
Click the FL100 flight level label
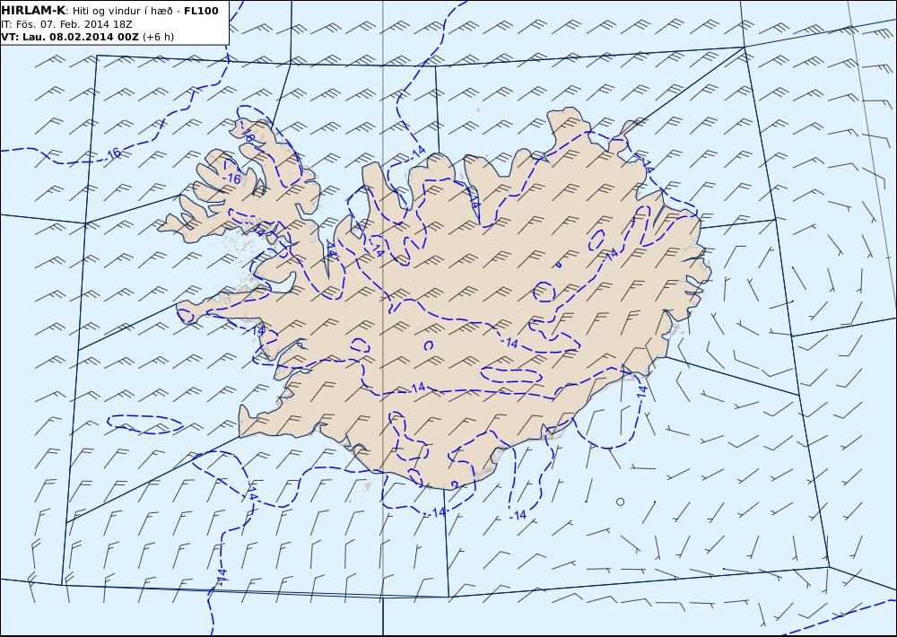201,11
